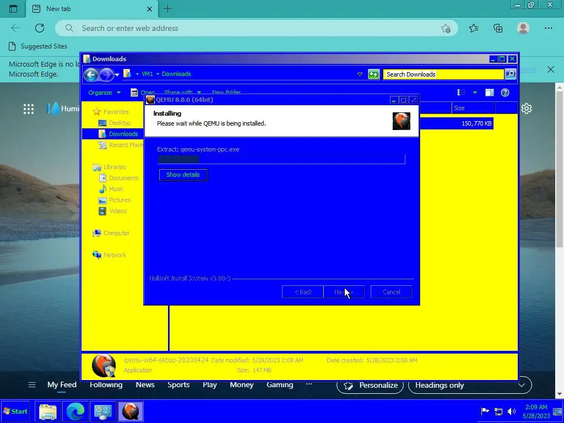
Task: Select the 150,770 KB file row
Action: coord(457,123)
